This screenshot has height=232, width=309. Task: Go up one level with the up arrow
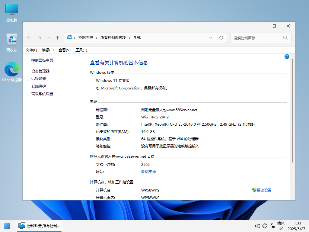tap(57, 38)
